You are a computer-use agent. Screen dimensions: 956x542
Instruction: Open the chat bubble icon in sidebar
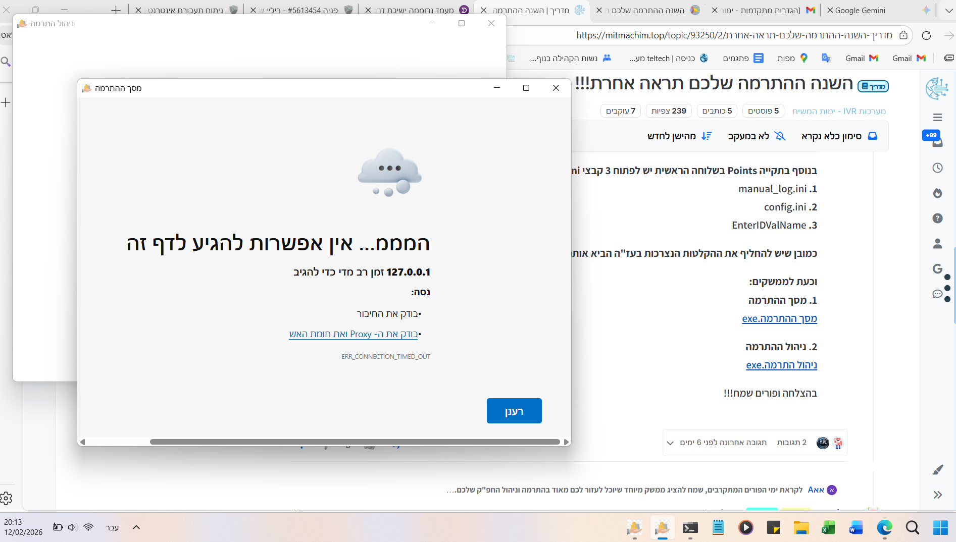pyautogui.click(x=937, y=294)
